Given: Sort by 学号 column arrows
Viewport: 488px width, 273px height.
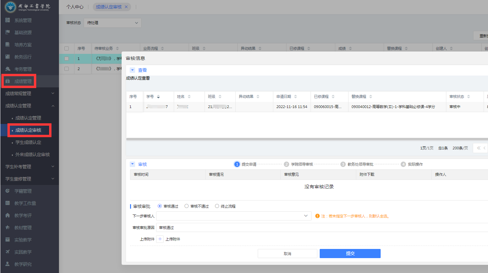Looking at the screenshot, I should tap(158, 97).
